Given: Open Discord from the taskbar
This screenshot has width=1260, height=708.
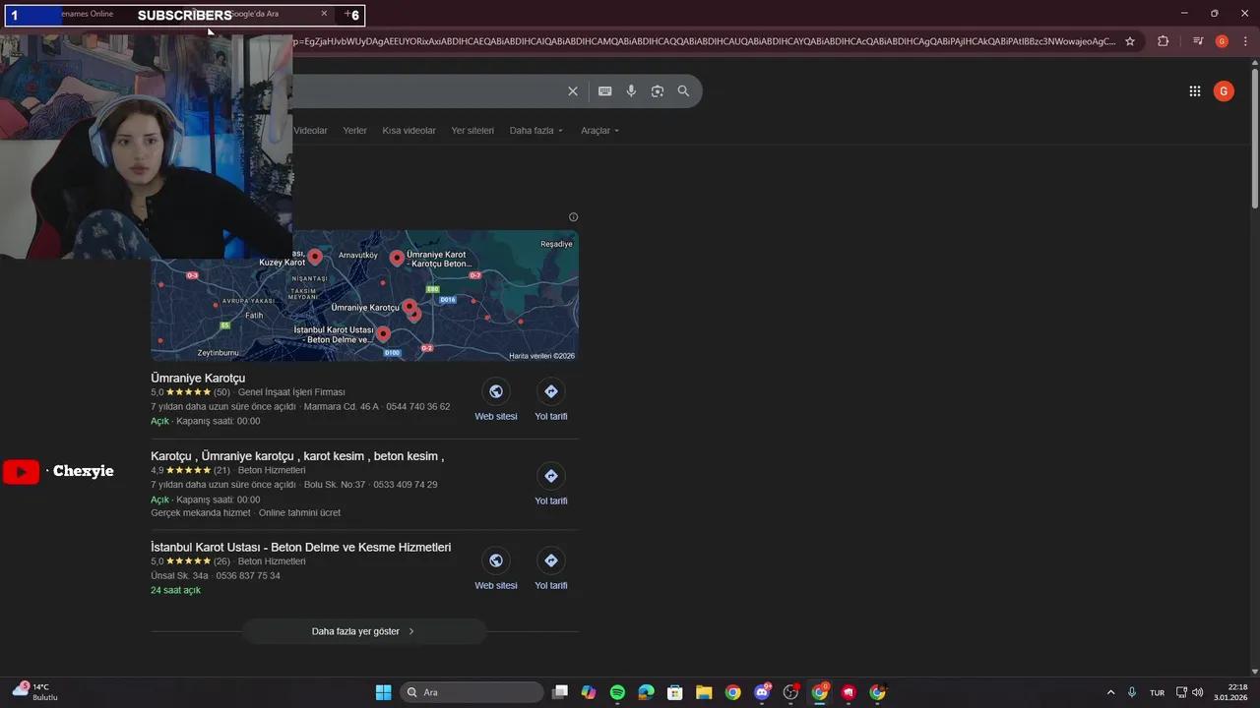Looking at the screenshot, I should tap(761, 692).
